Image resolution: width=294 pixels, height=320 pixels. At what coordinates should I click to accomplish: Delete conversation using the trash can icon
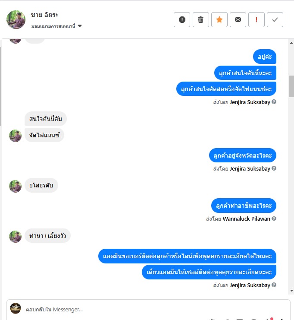click(201, 19)
